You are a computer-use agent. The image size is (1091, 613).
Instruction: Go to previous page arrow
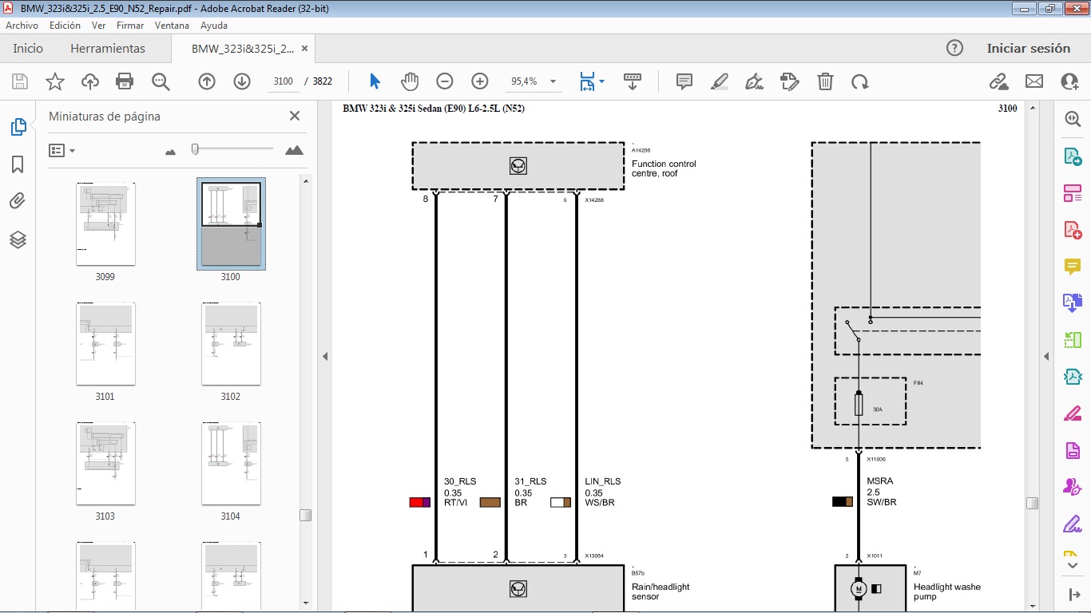pos(207,81)
